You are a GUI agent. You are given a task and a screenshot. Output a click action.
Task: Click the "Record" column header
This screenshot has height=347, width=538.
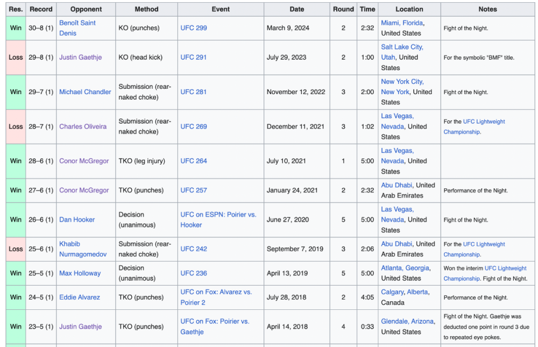coord(41,9)
